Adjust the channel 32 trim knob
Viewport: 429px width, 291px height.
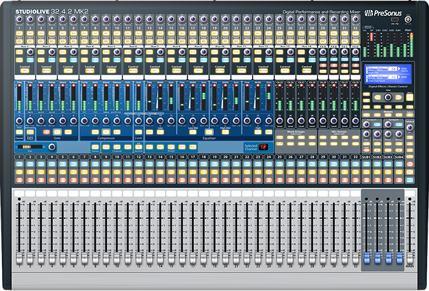tap(355, 19)
